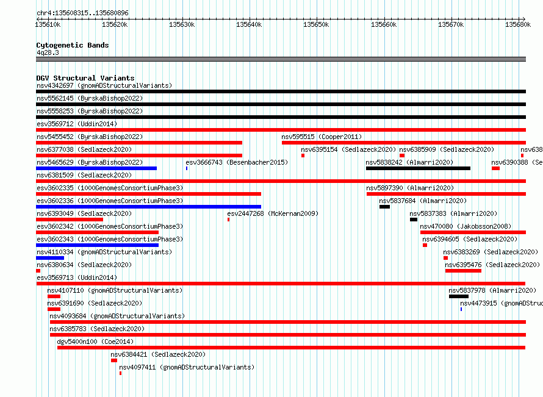This screenshot has height=397, width=543.
Task: Click esv3666743 (Besenbacher2015) label
Action: click(x=237, y=162)
